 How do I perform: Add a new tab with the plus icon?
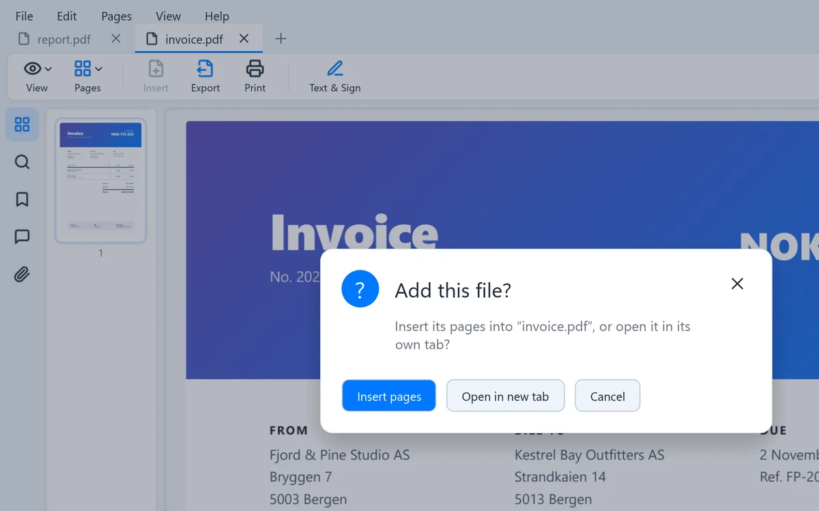281,39
